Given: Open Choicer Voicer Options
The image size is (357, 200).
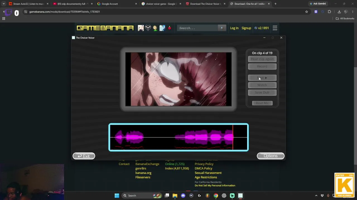Looking at the screenshot, I should [x=271, y=156].
